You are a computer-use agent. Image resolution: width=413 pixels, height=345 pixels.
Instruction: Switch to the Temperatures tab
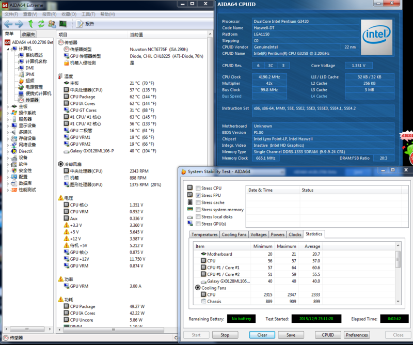(205, 234)
